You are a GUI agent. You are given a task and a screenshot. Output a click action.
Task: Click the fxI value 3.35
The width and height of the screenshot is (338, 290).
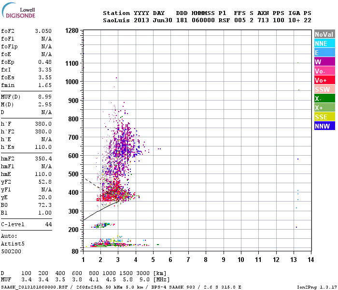45,70
